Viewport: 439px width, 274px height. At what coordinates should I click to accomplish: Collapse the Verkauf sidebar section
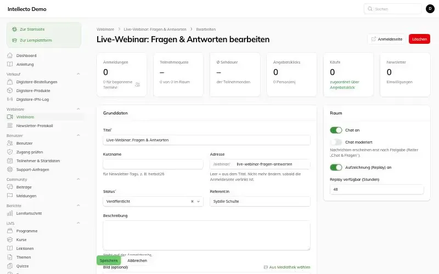pos(78,74)
